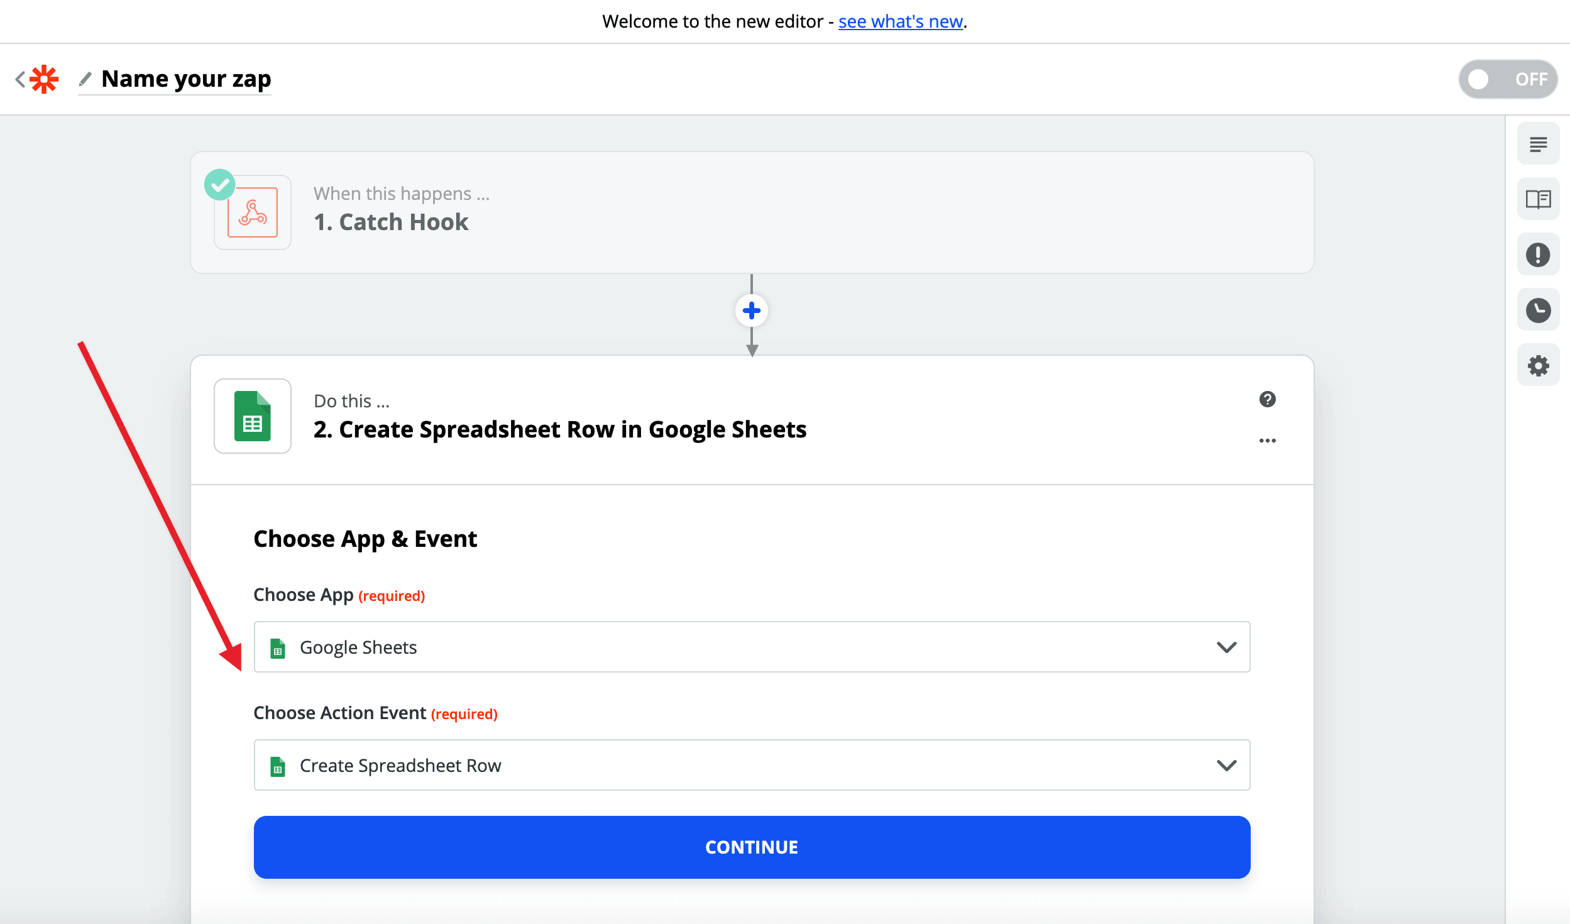
Task: Click the Zapier logo icon
Action: click(x=44, y=79)
